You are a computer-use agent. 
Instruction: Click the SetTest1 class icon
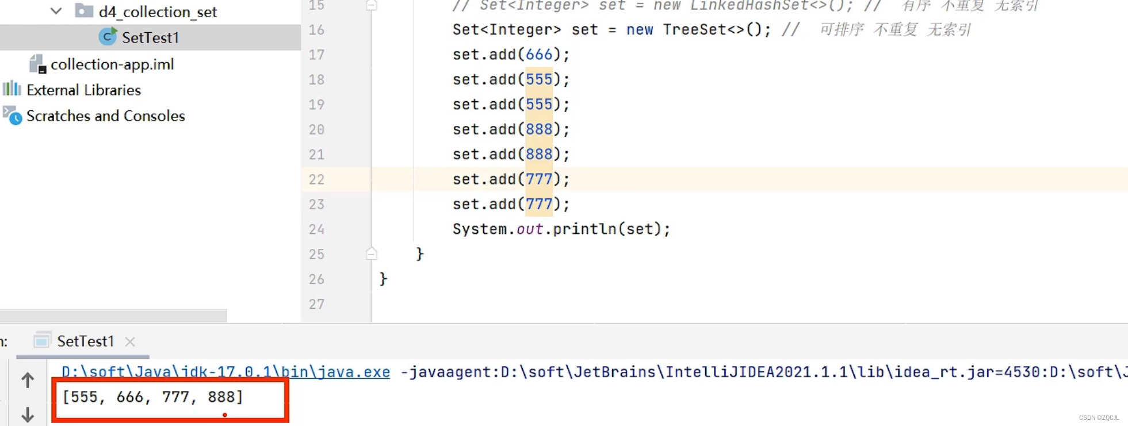point(108,37)
